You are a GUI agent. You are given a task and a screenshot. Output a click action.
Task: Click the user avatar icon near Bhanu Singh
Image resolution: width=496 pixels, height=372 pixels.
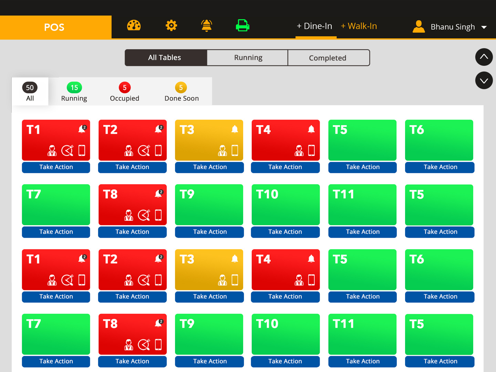click(x=418, y=27)
